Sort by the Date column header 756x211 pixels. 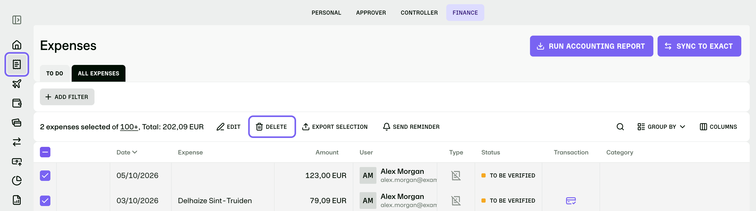point(127,152)
